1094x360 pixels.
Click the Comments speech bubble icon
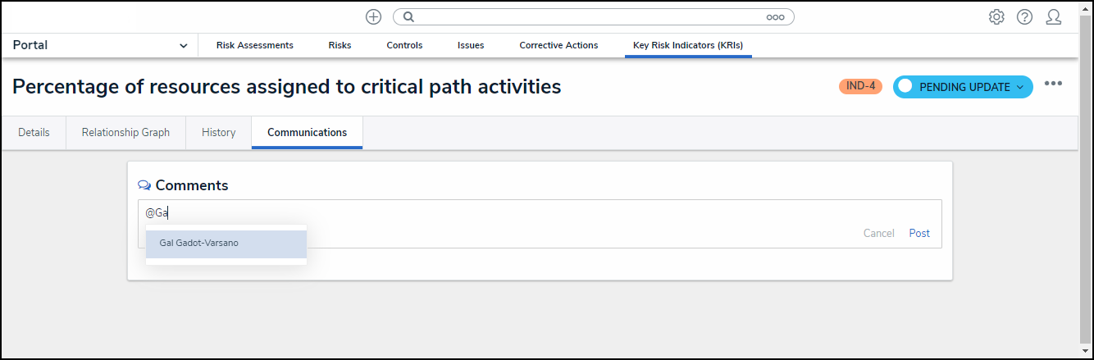pos(144,185)
